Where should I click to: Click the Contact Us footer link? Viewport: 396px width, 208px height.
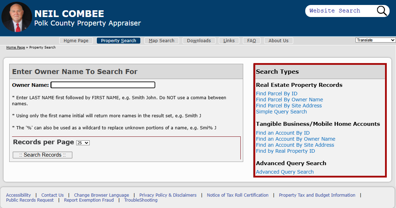pos(52,195)
